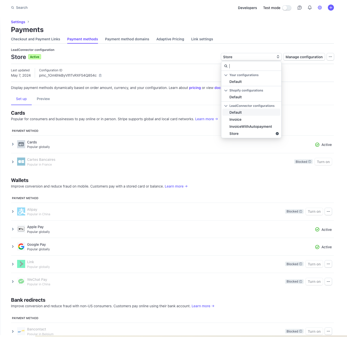Expand the Cards payment method row
Viewport: 347px width, 337px height.
point(13,144)
